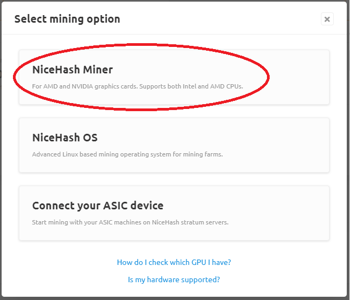Close the Select mining option dialog
Image resolution: width=350 pixels, height=300 pixels.
pyautogui.click(x=327, y=19)
